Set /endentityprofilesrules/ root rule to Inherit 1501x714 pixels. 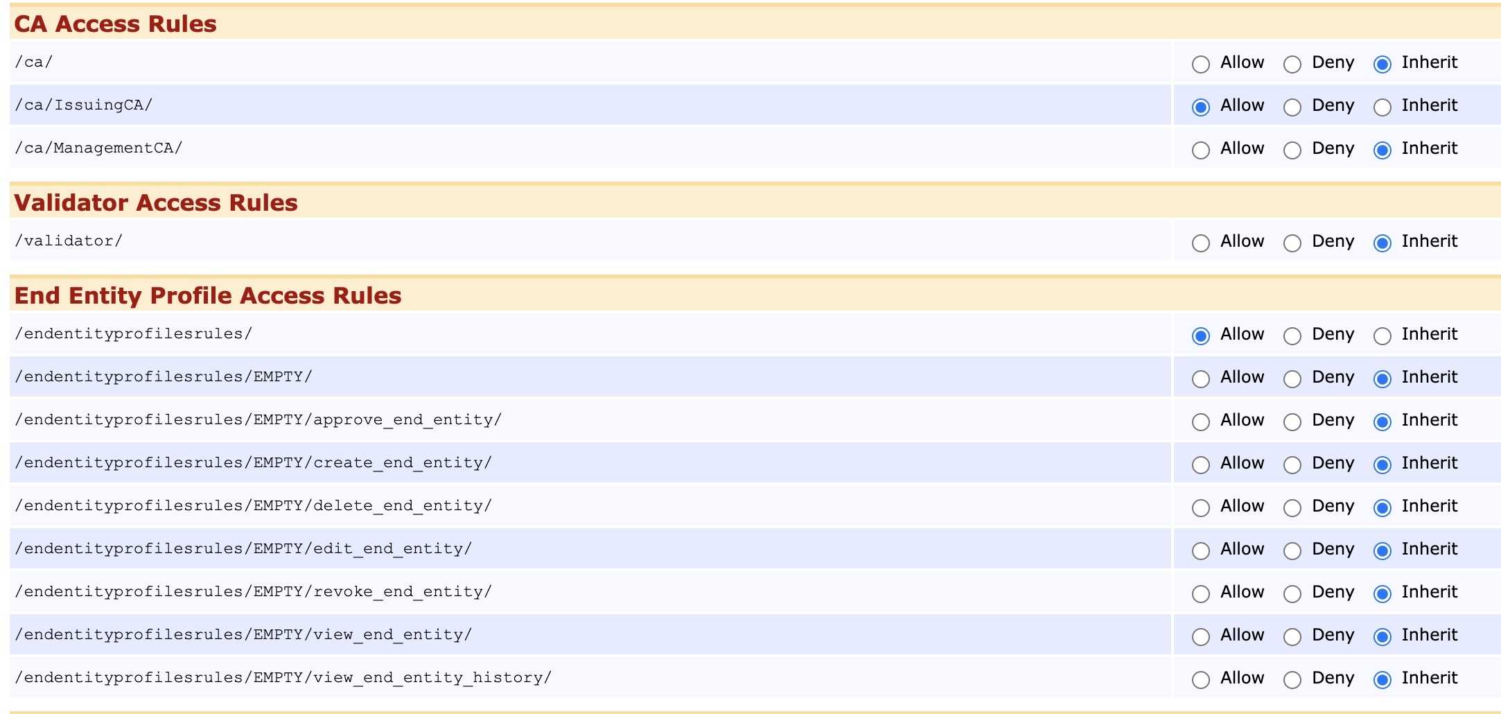(x=1382, y=336)
